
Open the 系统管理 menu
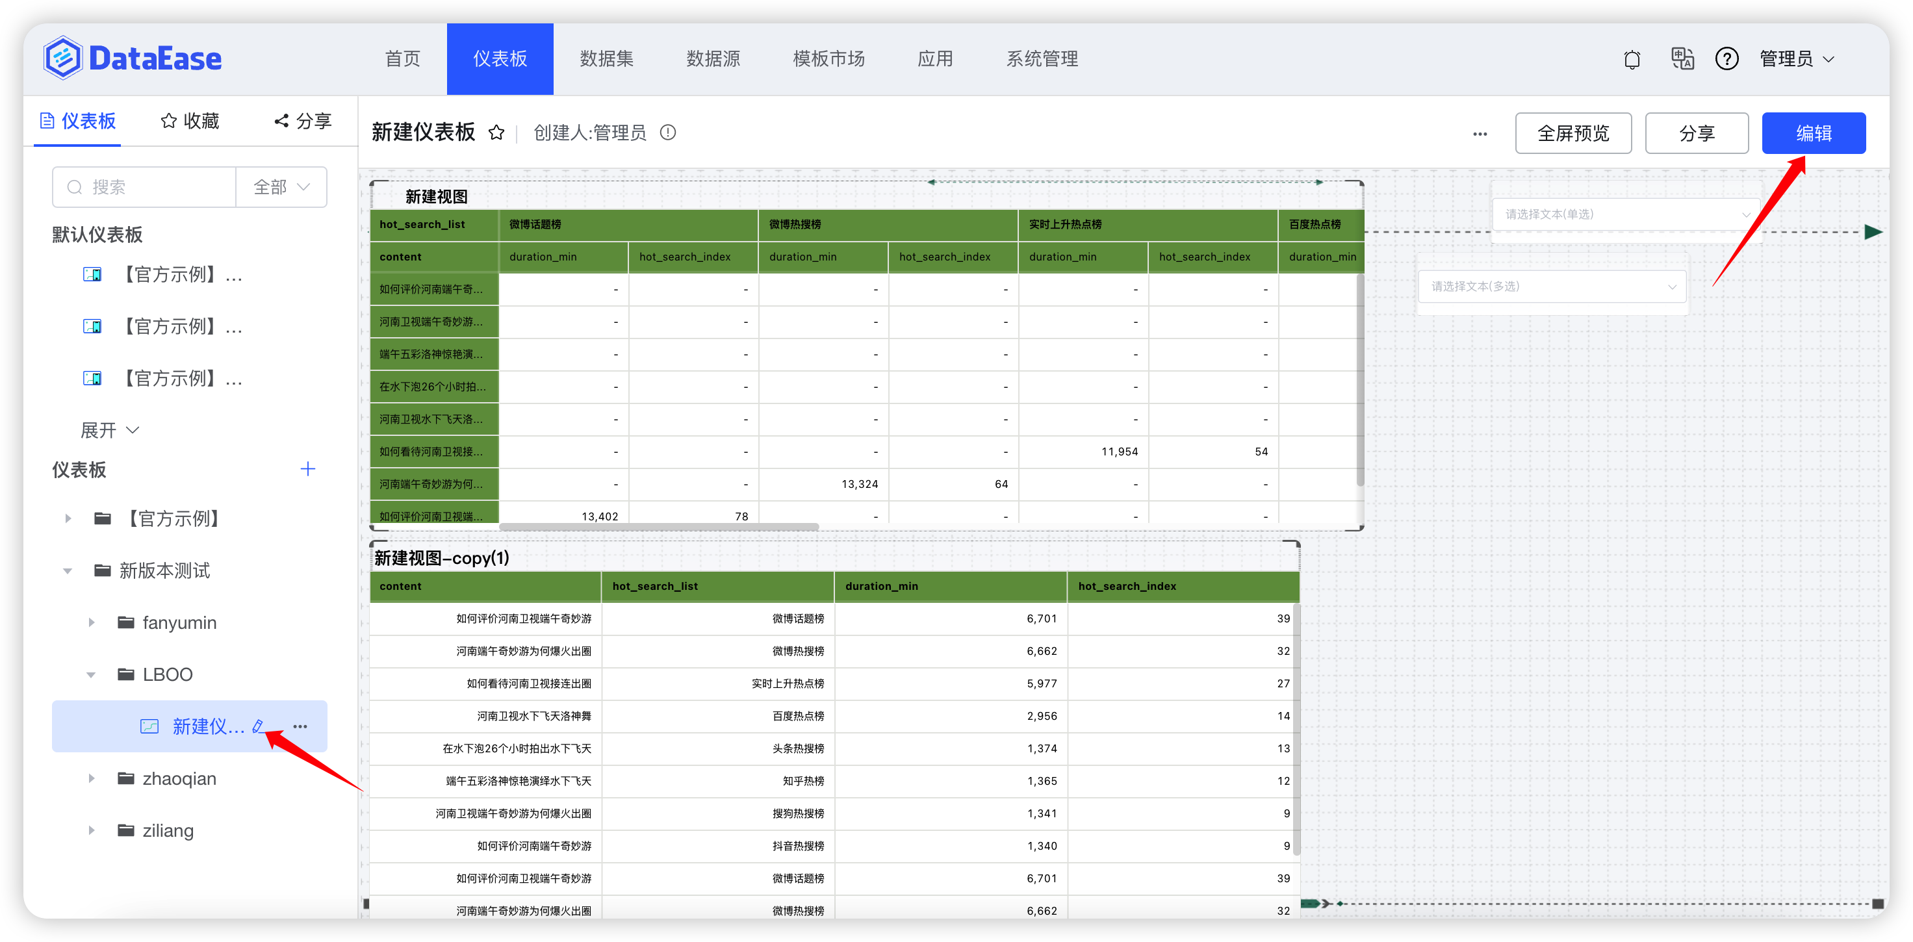point(1042,58)
